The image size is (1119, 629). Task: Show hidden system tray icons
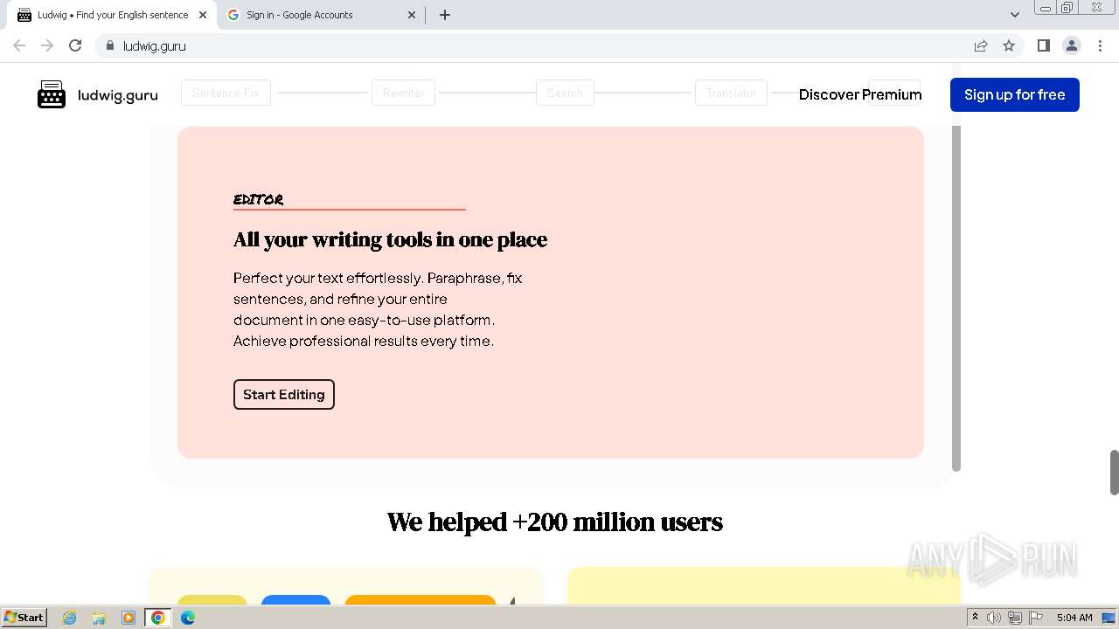pyautogui.click(x=975, y=618)
